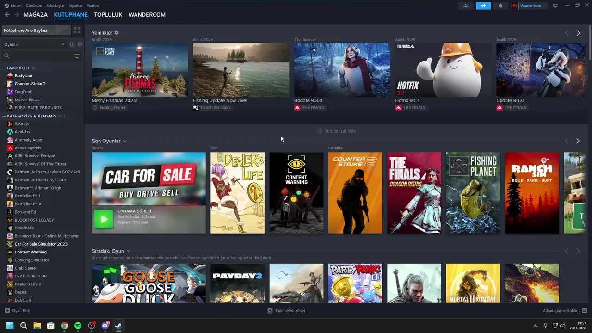Open the friends list icon in top bar
This screenshot has height=333, width=592.
tap(466, 6)
